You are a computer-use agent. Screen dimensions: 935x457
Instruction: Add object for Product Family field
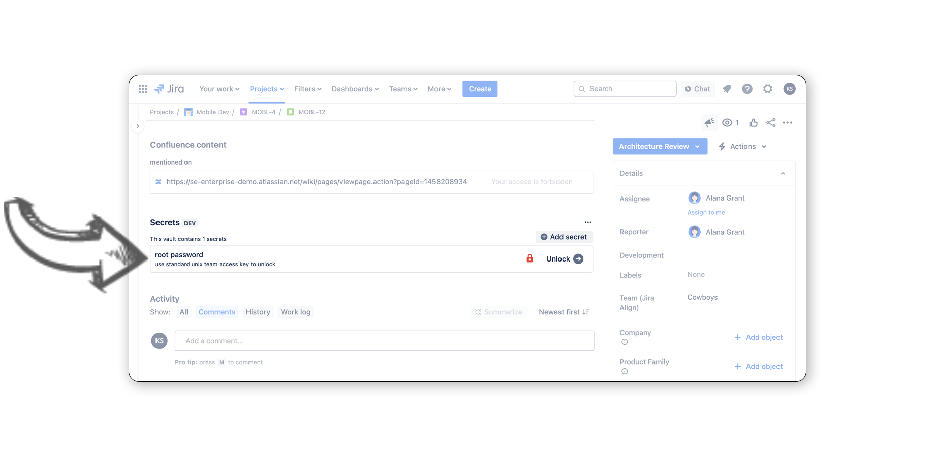[x=759, y=366]
